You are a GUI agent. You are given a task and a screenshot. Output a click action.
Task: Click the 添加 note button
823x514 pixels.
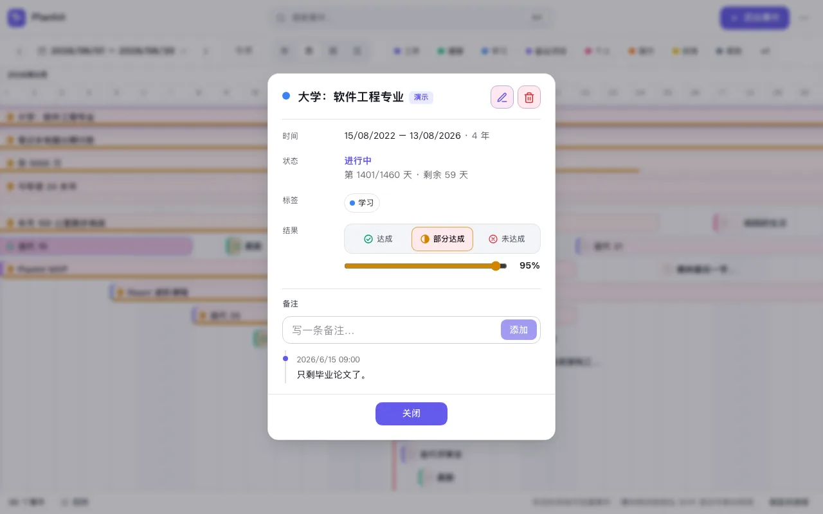[519, 330]
